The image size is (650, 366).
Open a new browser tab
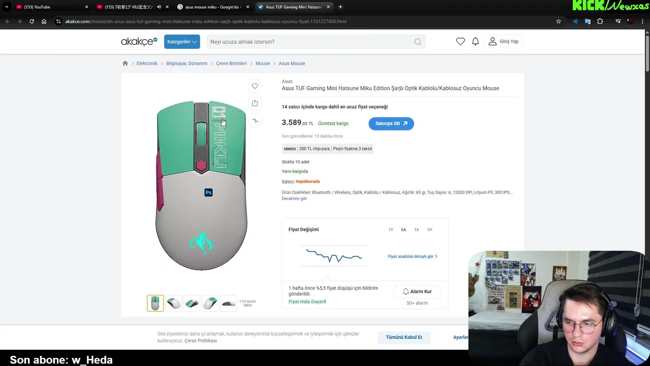tap(340, 7)
